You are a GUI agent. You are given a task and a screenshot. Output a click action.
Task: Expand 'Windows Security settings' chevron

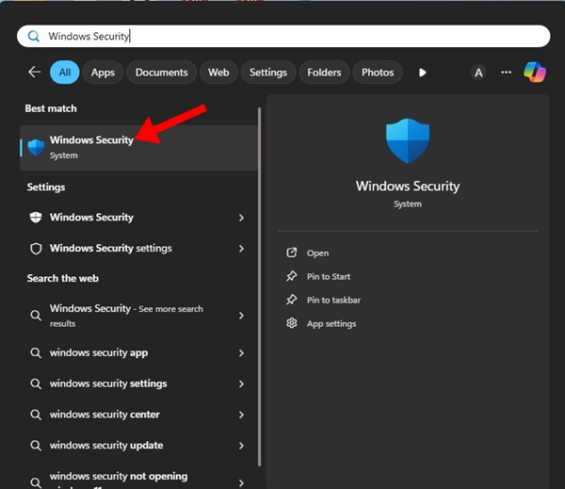pos(241,249)
